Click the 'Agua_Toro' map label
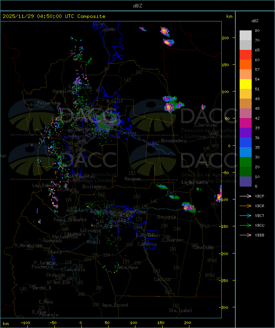Image resolution: width=275 pixels, height=328 pixels. pos(77,210)
